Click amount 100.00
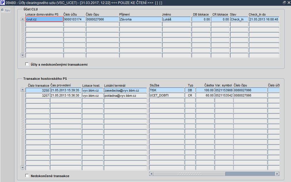Viewport: 291px width, 182px height. coord(205,90)
